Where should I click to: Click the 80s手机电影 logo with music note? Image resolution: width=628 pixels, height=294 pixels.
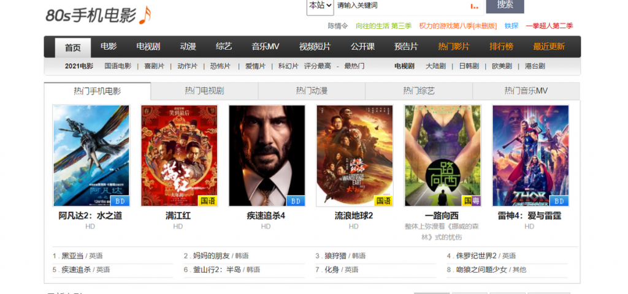pyautogui.click(x=99, y=15)
